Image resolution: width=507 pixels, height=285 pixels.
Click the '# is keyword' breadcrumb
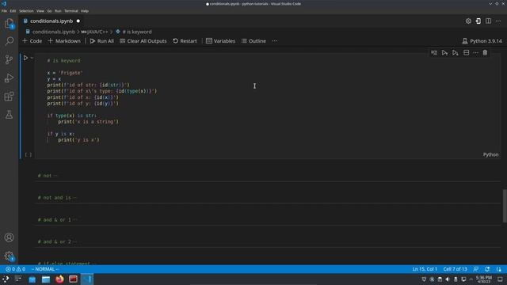coord(137,32)
